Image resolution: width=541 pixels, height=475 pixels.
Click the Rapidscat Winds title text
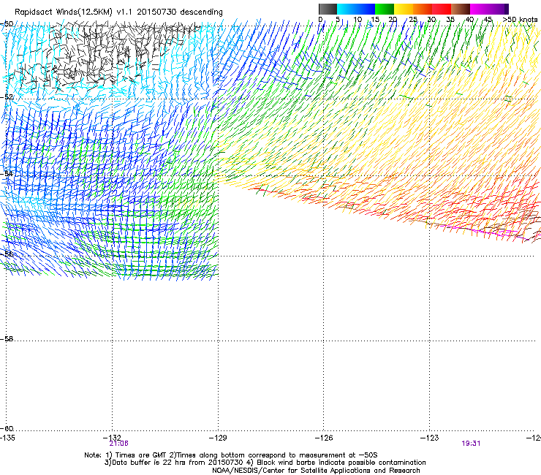click(118, 12)
